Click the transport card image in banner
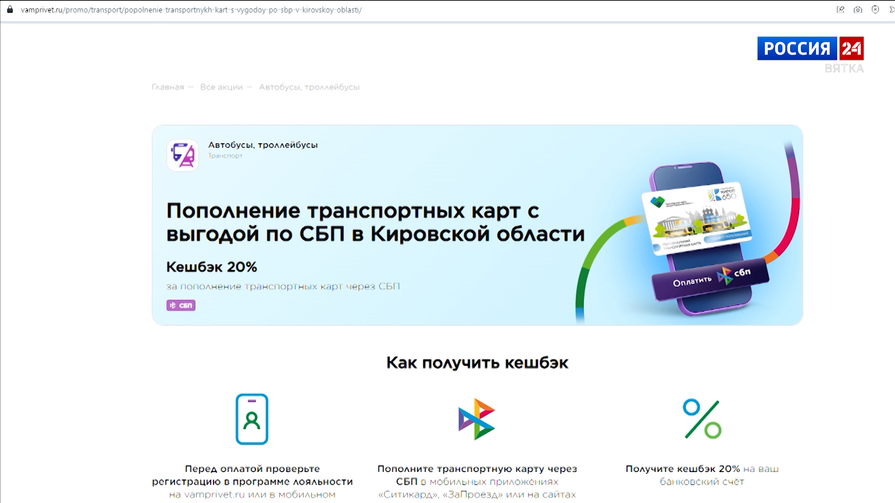Image resolution: width=895 pixels, height=503 pixels. [697, 218]
